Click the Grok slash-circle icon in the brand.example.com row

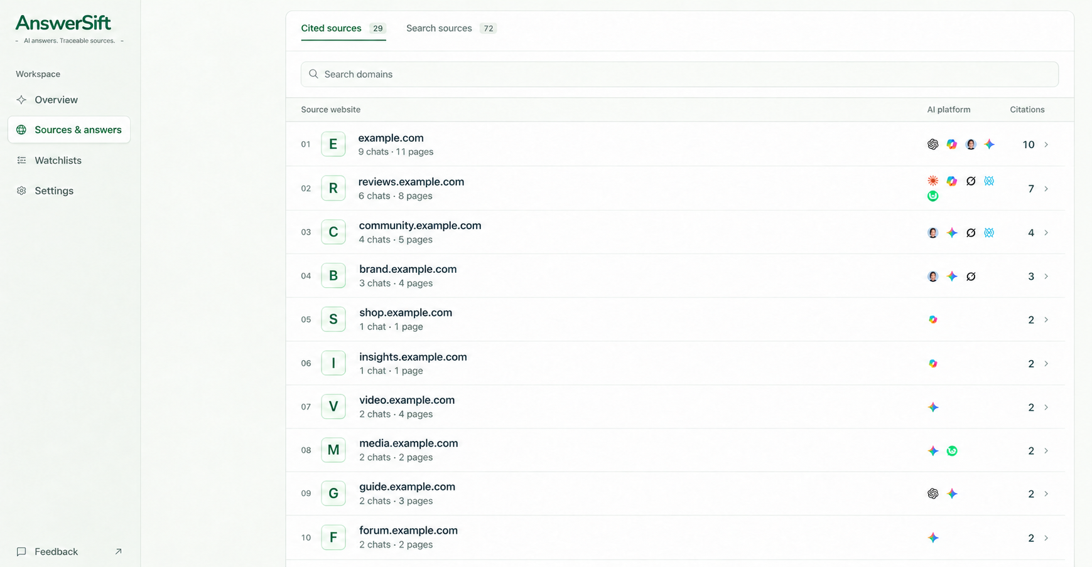point(971,276)
